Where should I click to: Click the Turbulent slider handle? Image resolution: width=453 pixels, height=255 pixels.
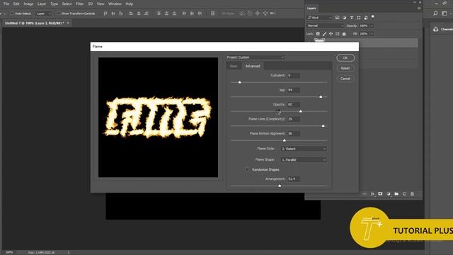[x=239, y=82]
